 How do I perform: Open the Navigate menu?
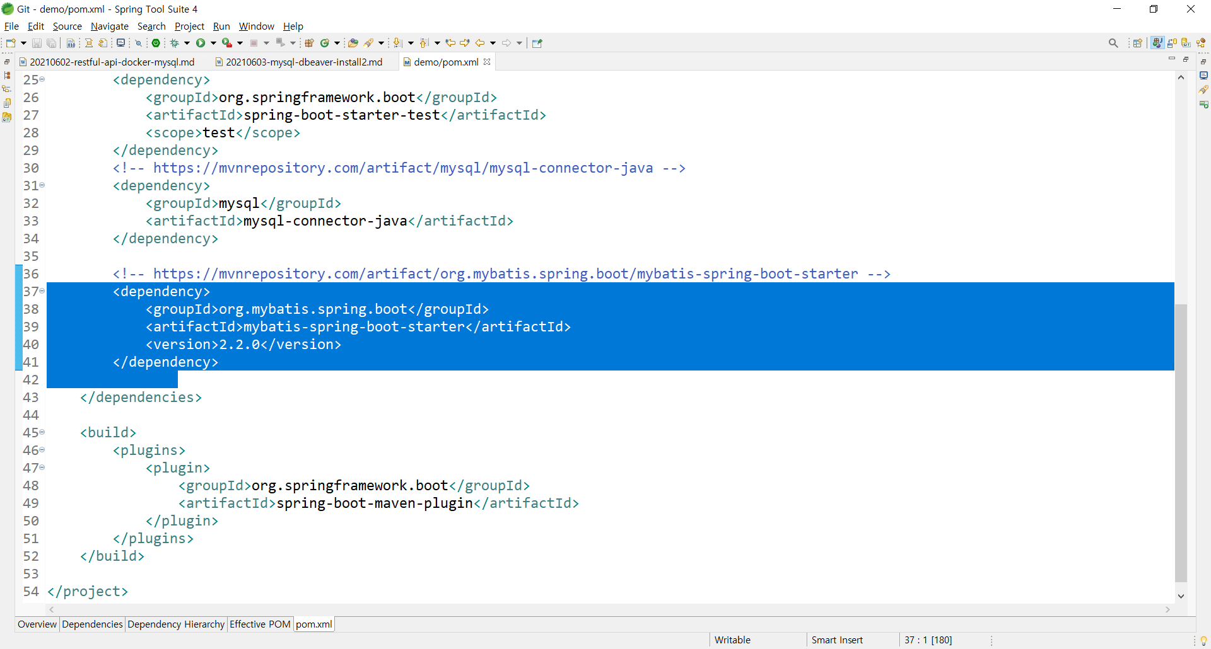110,26
